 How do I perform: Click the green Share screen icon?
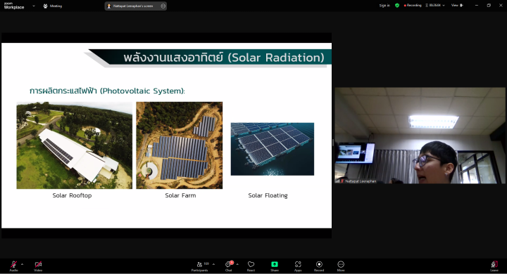[275, 264]
